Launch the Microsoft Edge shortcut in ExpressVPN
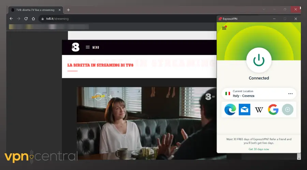The image size is (307, 170). 230,109
